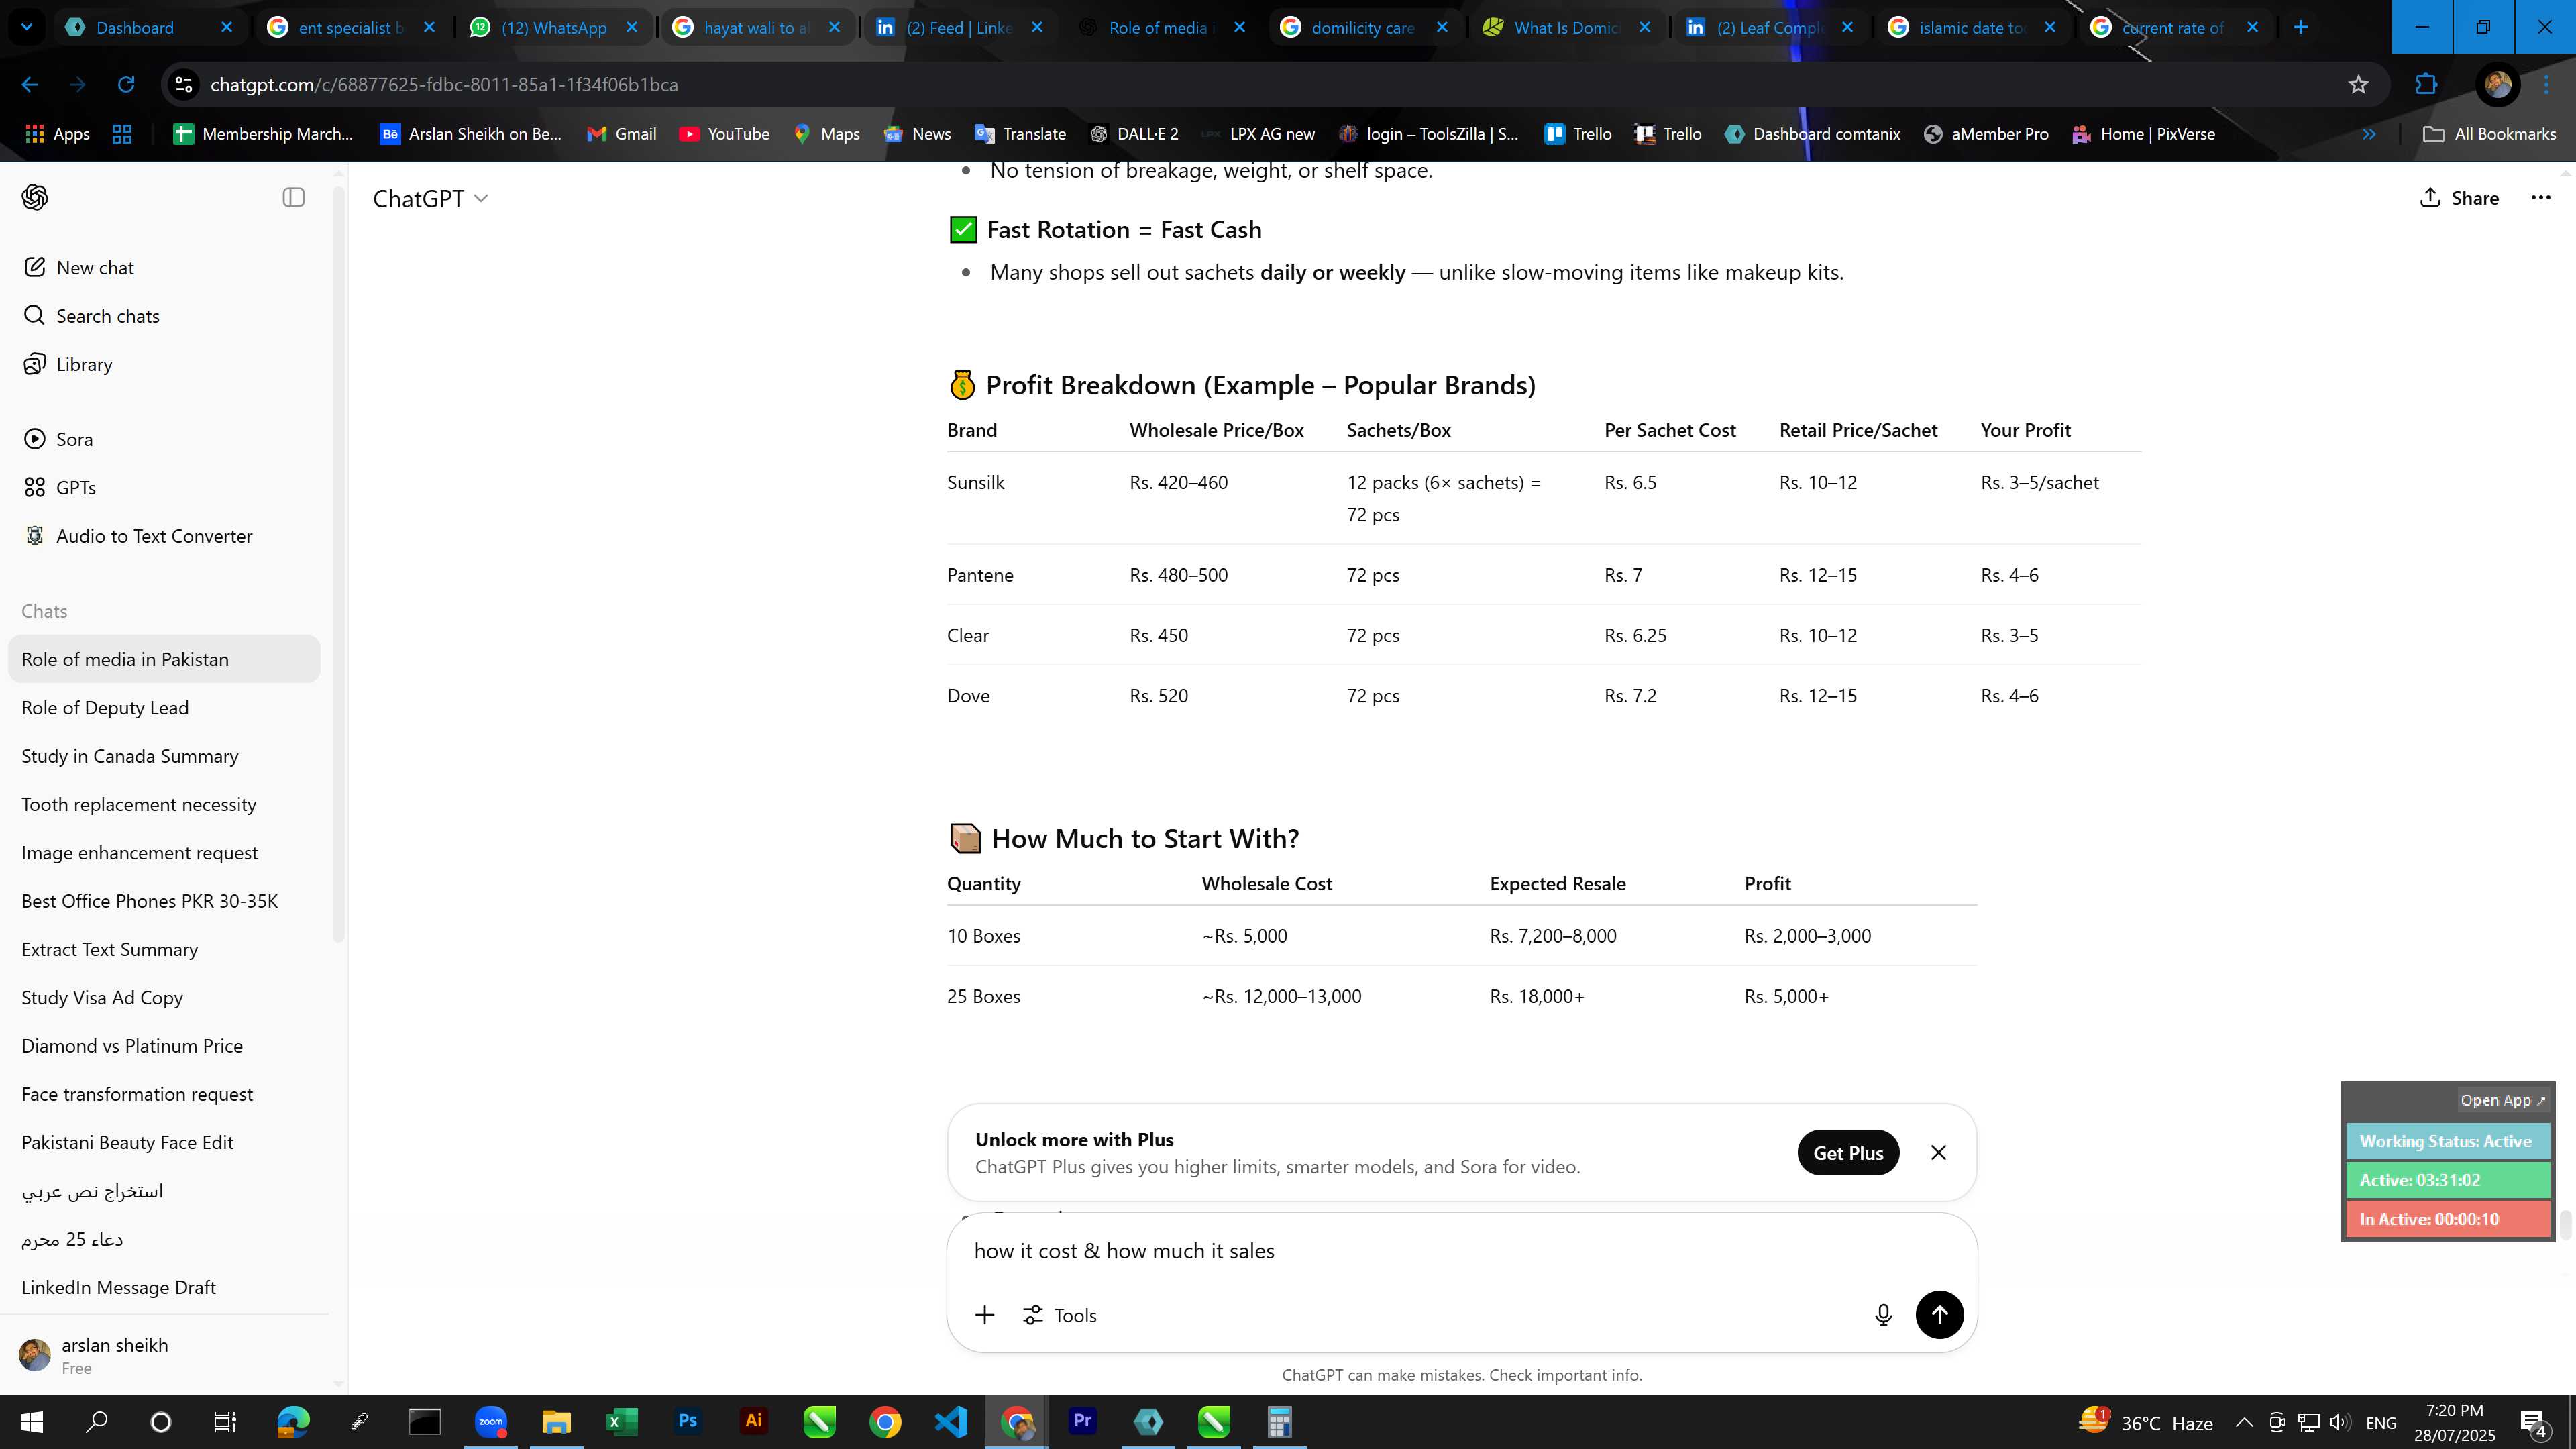Screen dimensions: 2576x1449
Task: Open the Windows Start menu
Action: 32,1421
